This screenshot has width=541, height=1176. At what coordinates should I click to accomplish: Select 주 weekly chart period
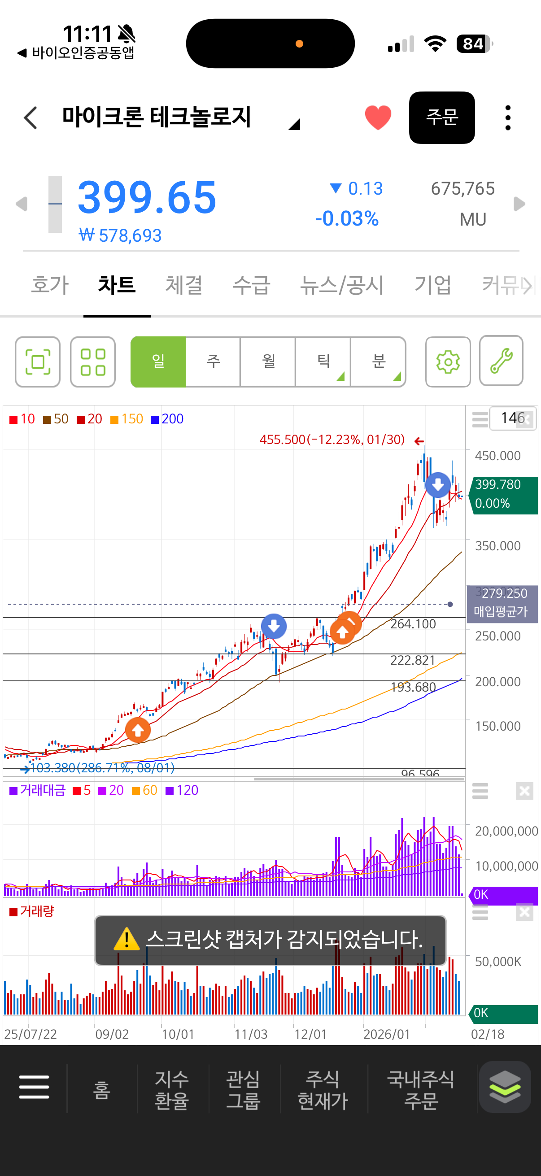(x=213, y=362)
